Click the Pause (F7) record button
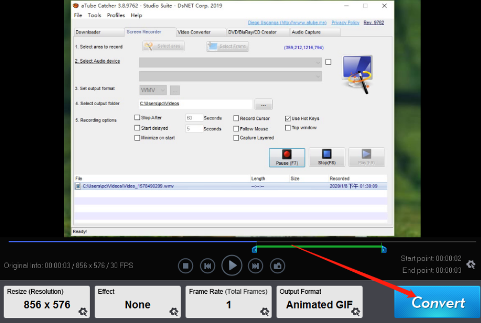 point(287,157)
